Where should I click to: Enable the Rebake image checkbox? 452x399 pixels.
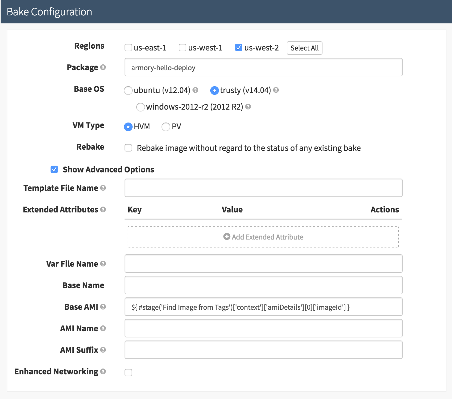pos(128,148)
